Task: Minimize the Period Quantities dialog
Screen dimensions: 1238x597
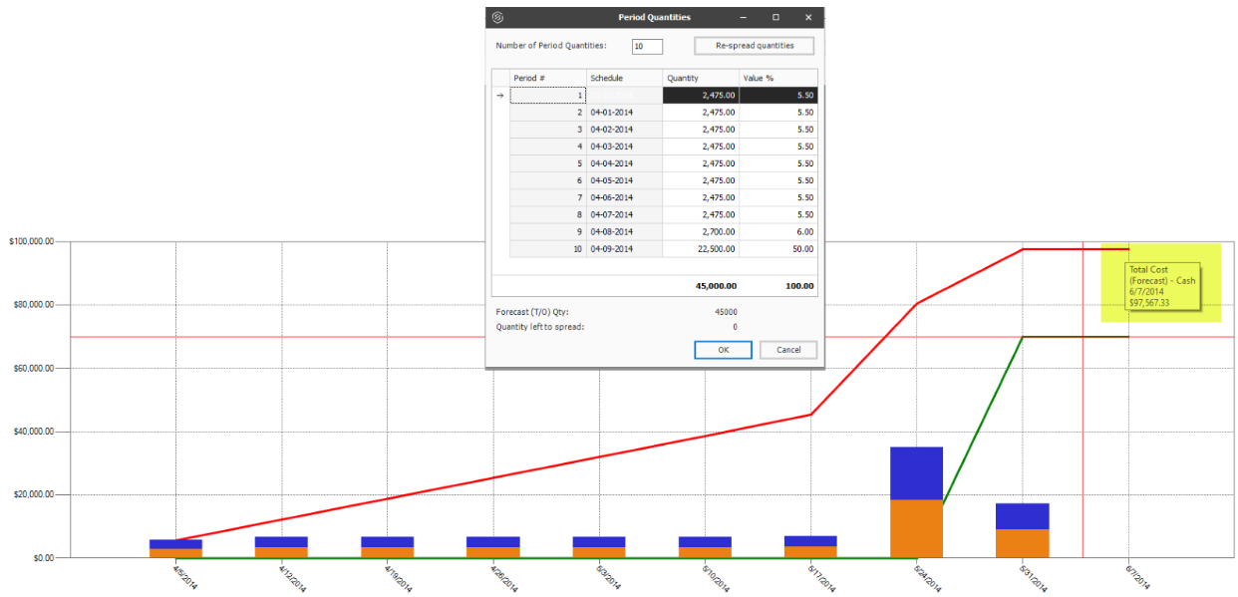Action: pos(743,17)
